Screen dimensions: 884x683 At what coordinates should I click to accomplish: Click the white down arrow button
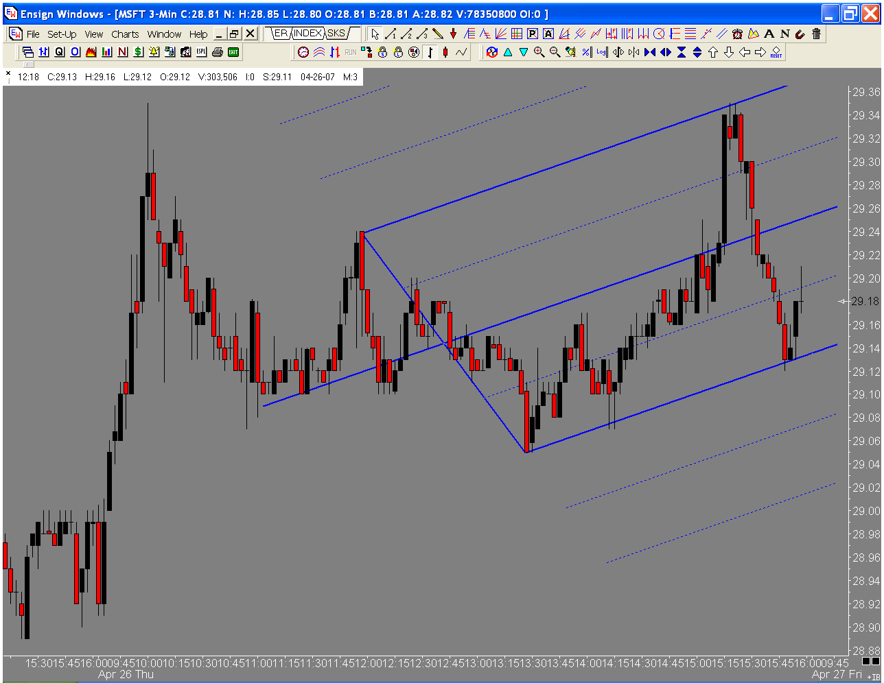(729, 52)
